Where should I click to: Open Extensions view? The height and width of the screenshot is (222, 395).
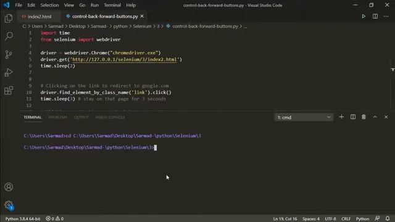tap(9, 91)
